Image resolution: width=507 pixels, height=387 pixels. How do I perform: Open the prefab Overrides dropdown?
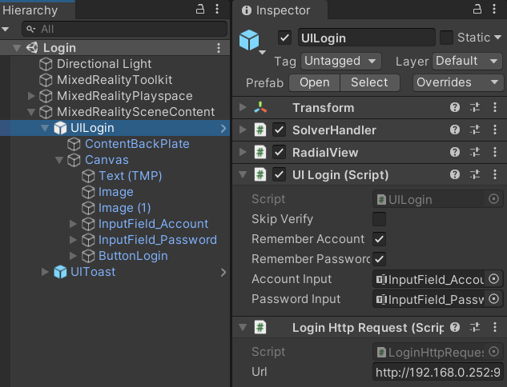pos(458,82)
